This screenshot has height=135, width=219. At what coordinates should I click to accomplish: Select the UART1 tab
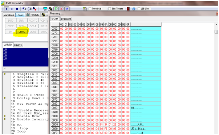click(18, 45)
